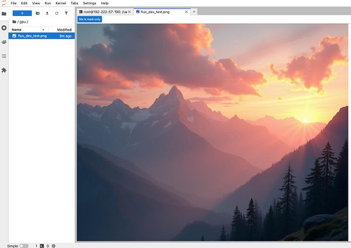Click the terminal count icon in status bar
This screenshot has width=351, height=248.
tap(42, 246)
